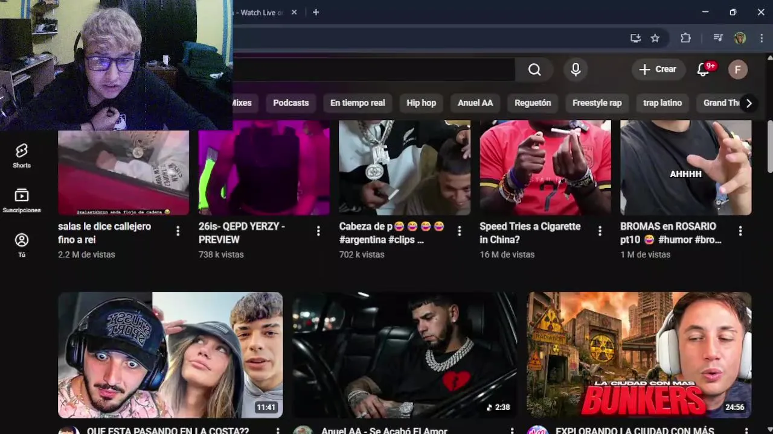This screenshot has height=434, width=773.
Task: Open options for salas le dice callejero short
Action: tap(178, 231)
